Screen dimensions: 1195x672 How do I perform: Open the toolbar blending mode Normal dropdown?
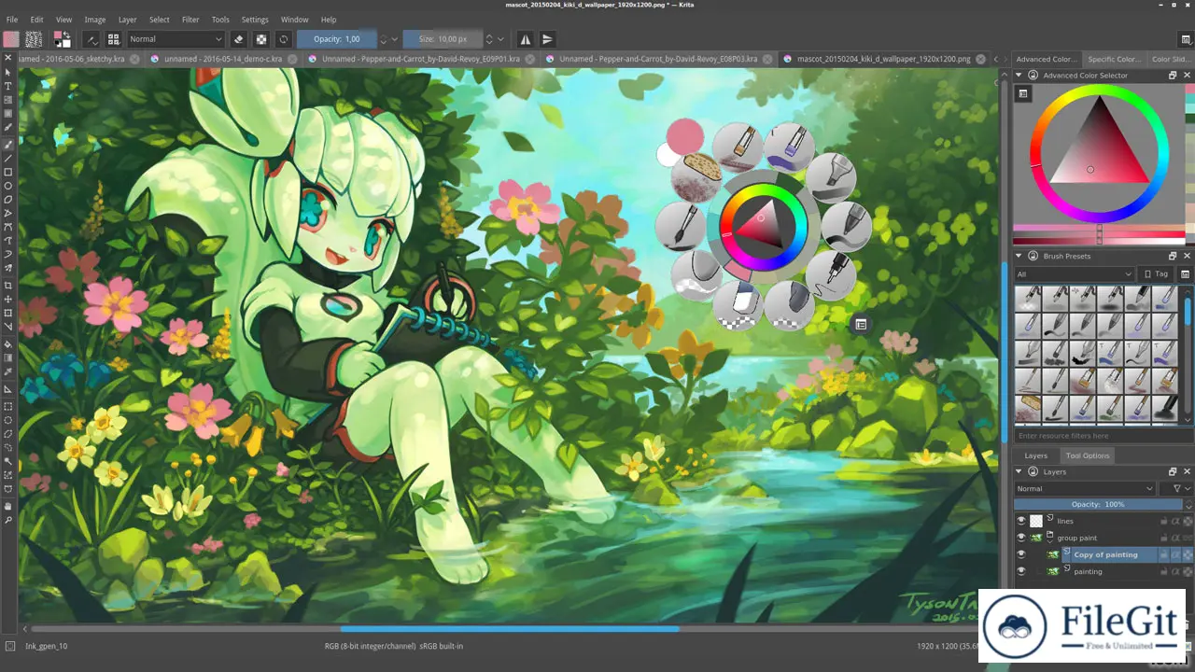click(x=176, y=39)
